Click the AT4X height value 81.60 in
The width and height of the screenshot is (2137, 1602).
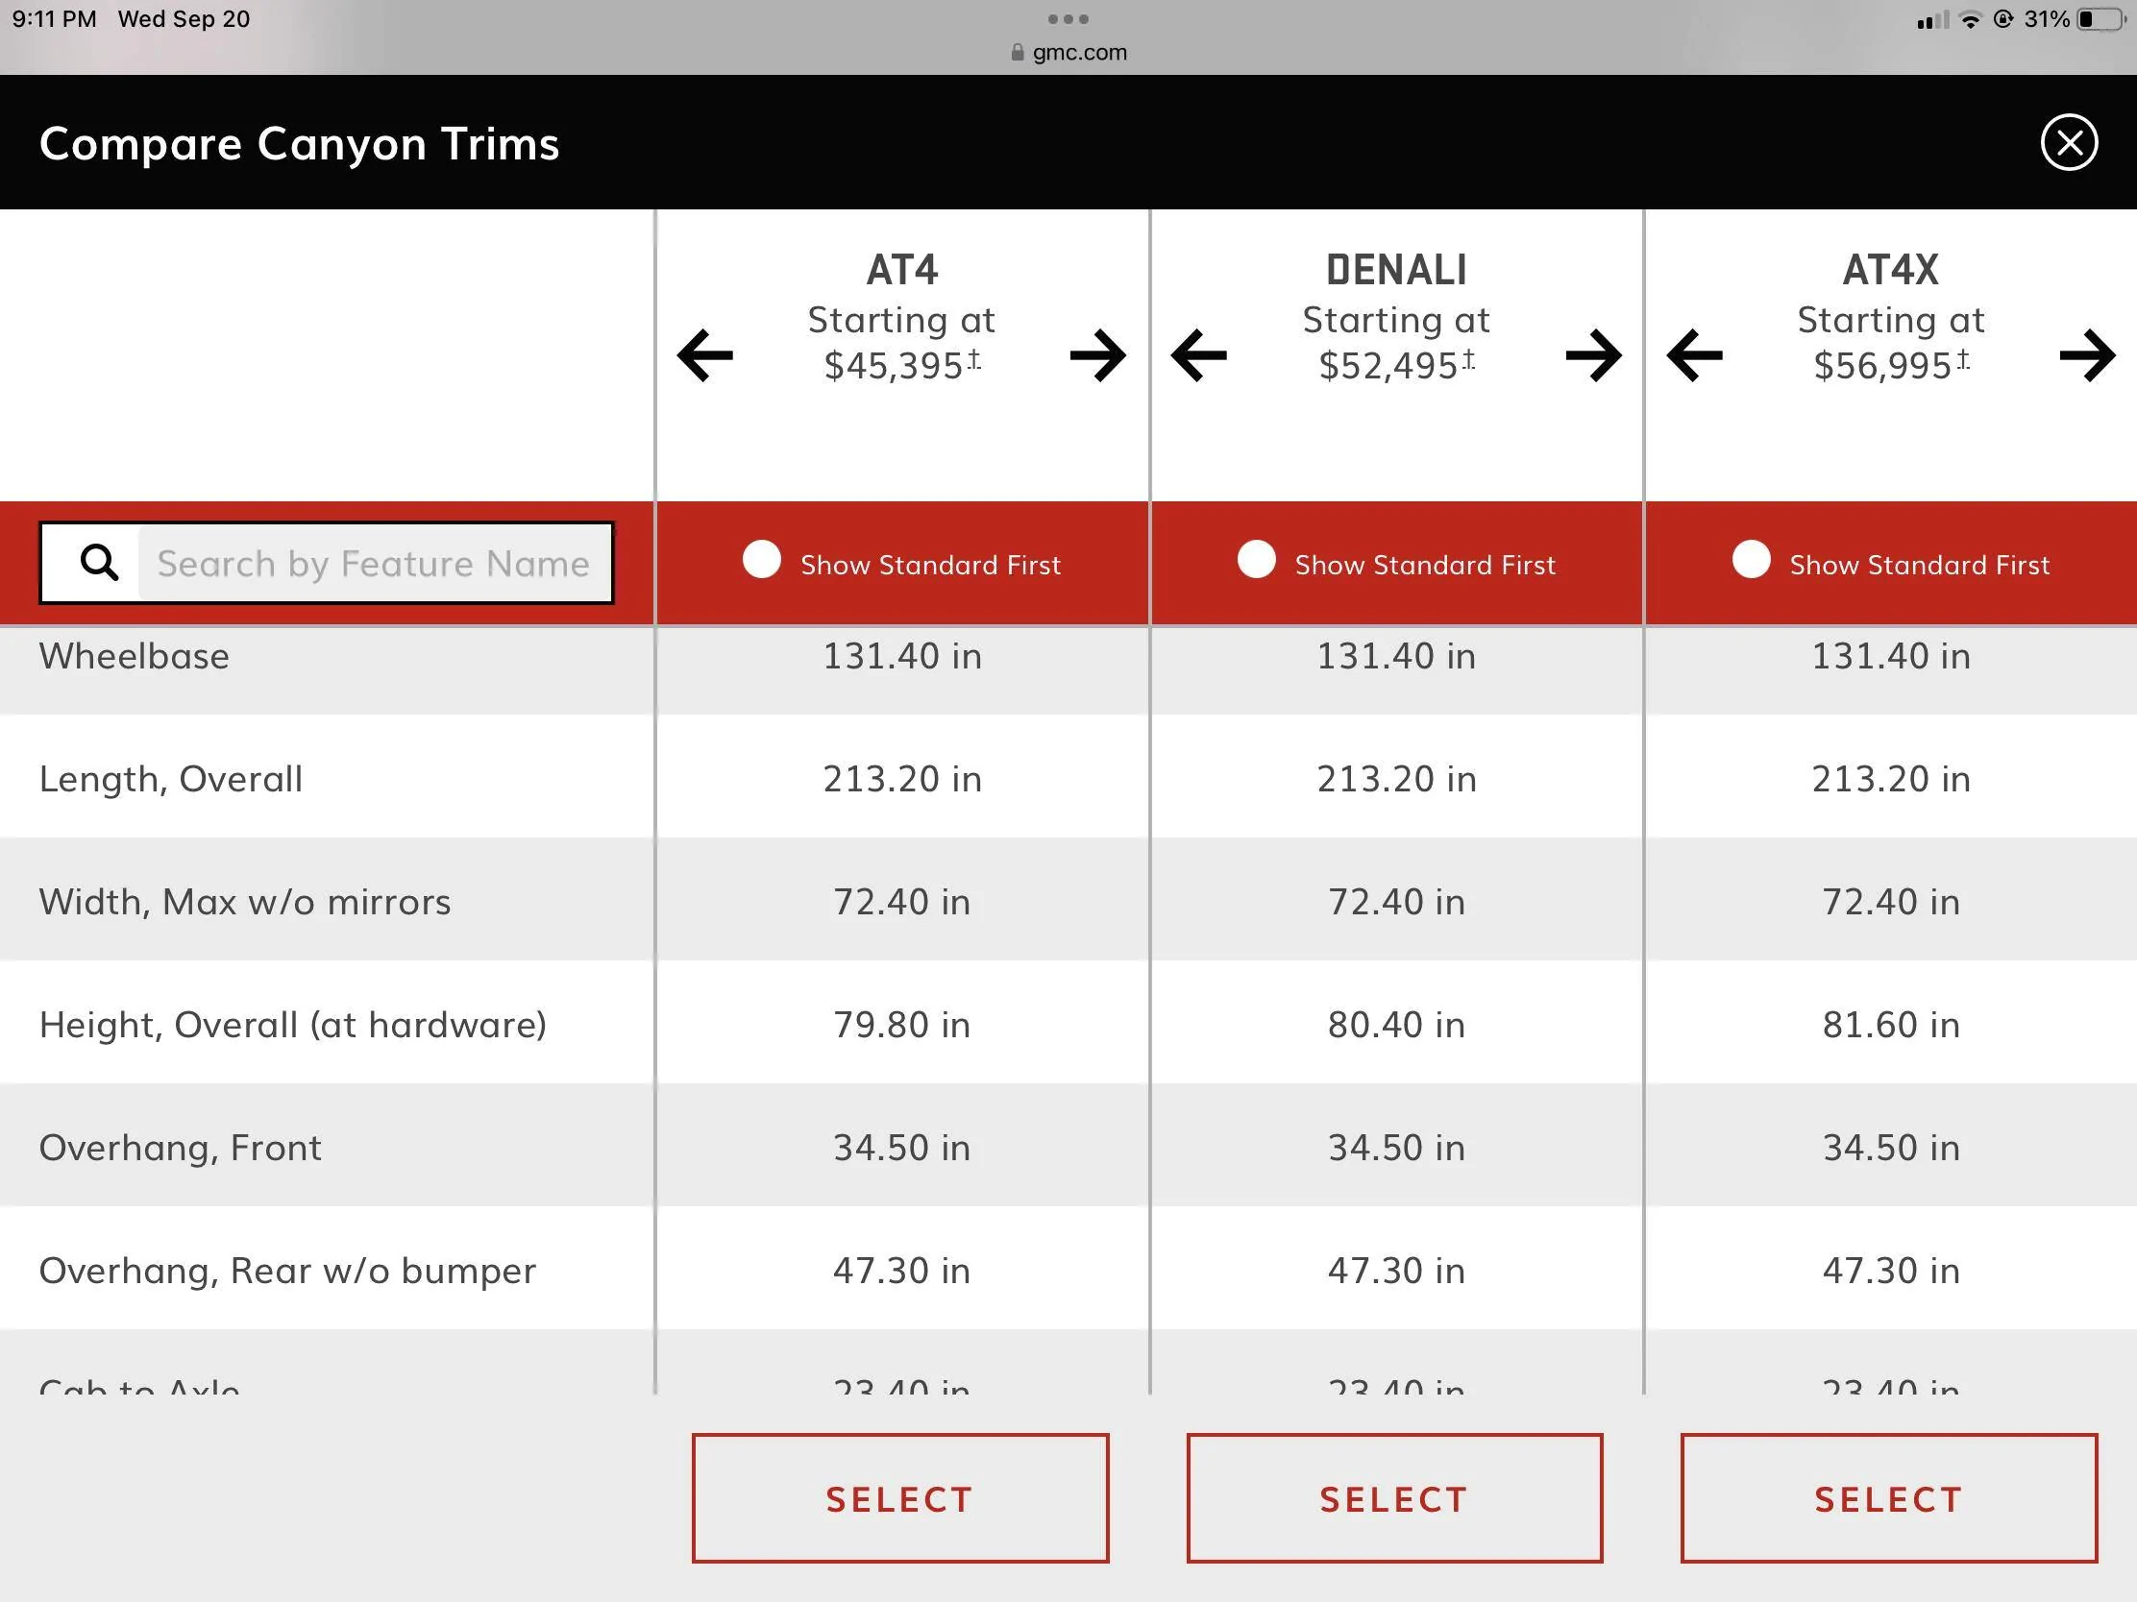coord(1891,1025)
